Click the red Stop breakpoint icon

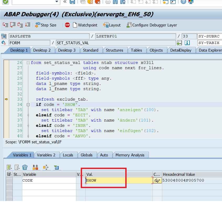pos(67,25)
